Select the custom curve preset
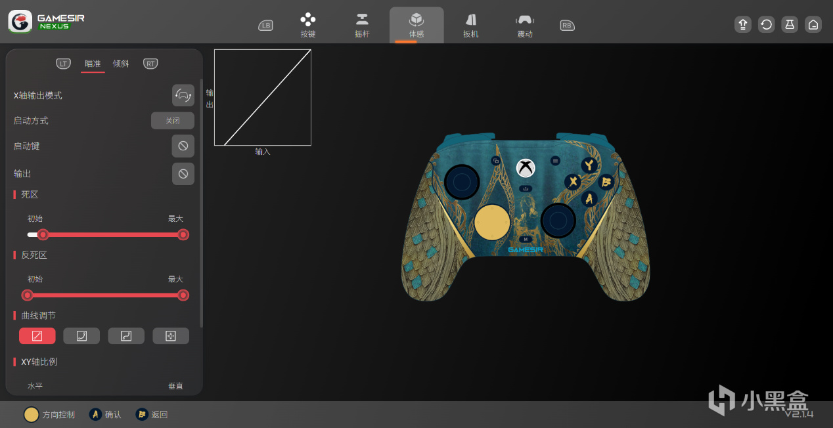 [171, 336]
